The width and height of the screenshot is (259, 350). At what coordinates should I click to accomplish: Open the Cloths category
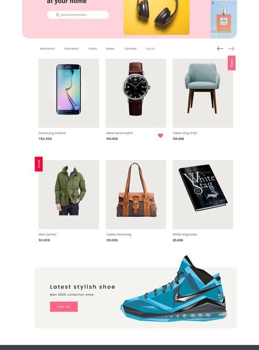pos(92,49)
